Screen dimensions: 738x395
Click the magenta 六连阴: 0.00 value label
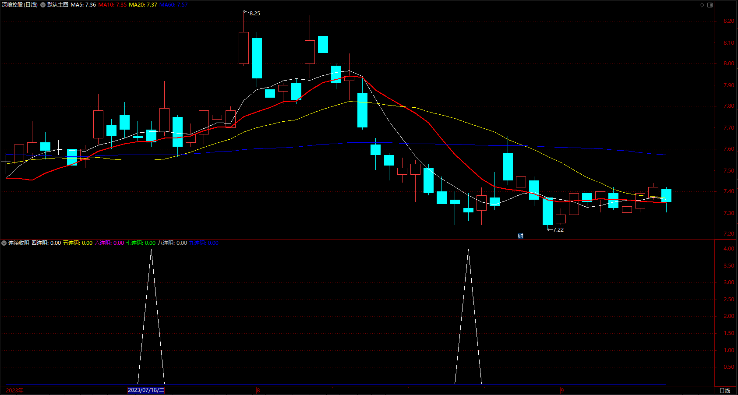[x=109, y=243]
